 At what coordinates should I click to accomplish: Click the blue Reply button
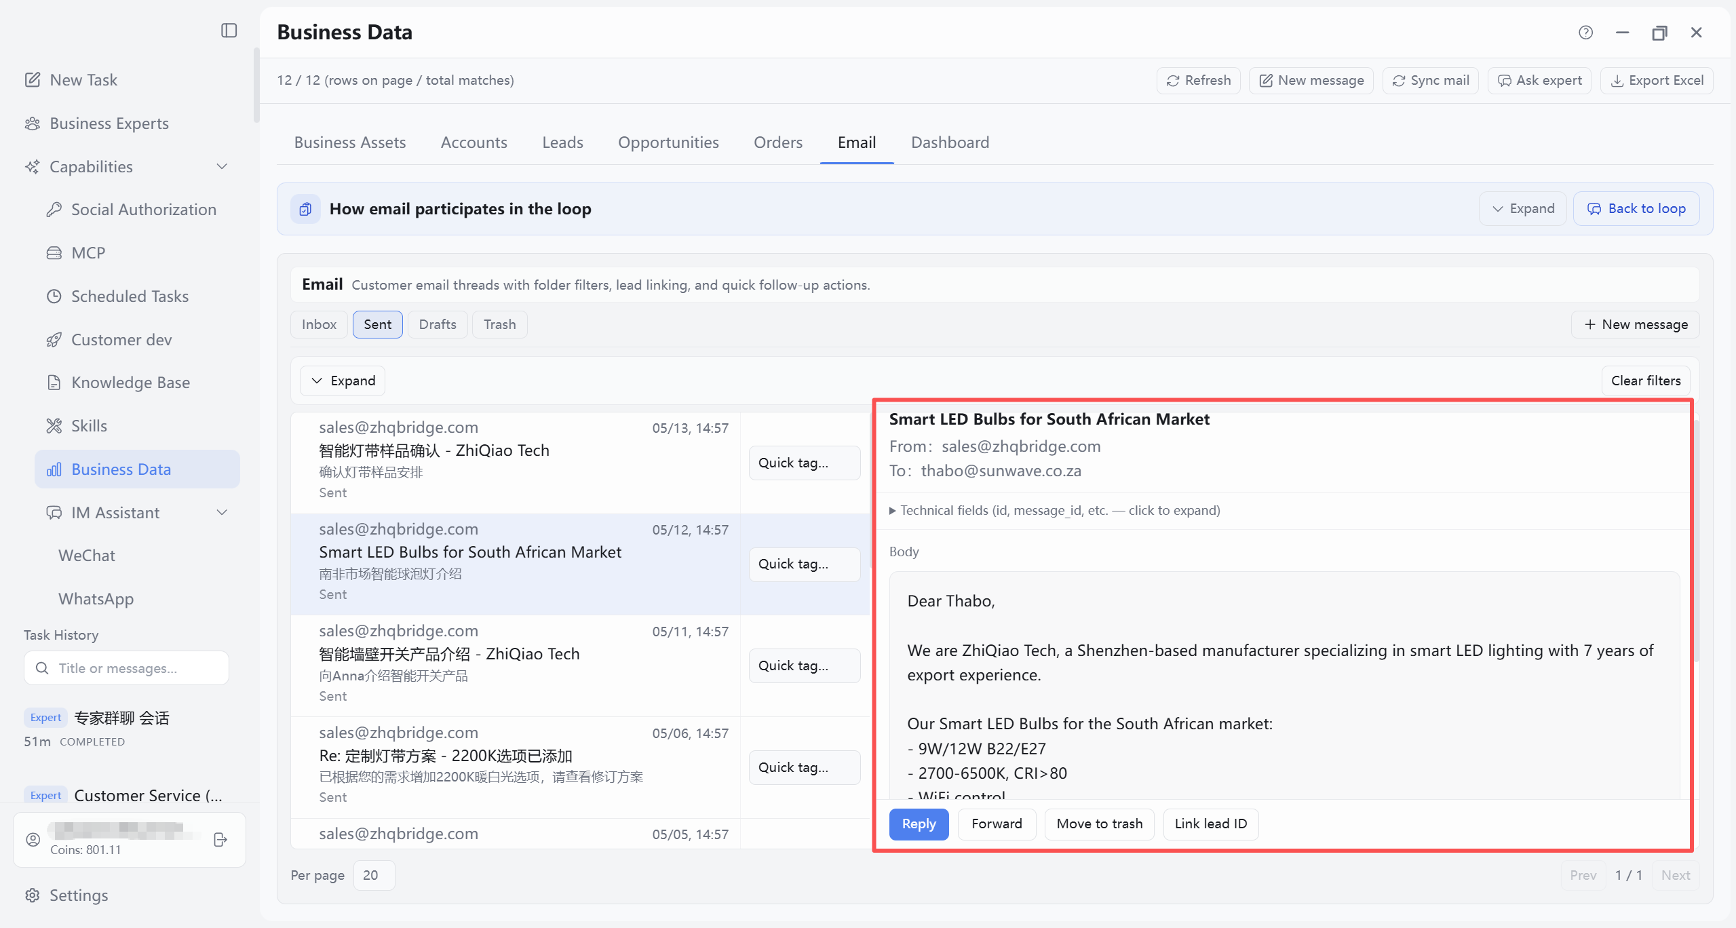pos(919,824)
